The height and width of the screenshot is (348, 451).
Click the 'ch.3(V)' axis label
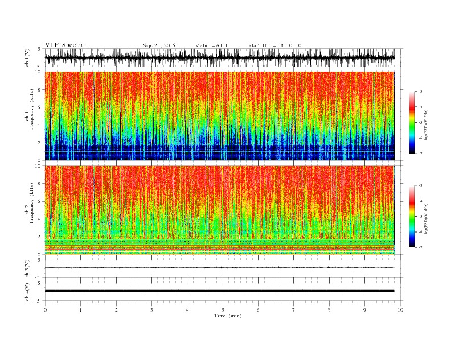coord(27,269)
